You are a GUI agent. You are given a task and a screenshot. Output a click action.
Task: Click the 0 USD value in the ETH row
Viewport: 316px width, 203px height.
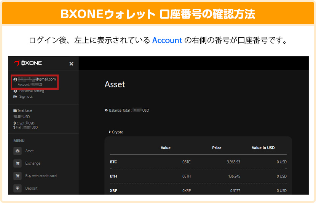281,176
